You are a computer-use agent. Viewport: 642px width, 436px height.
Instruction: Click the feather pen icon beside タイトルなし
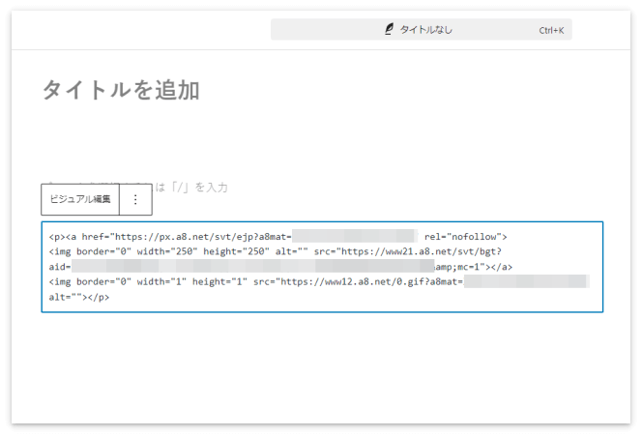pyautogui.click(x=389, y=29)
